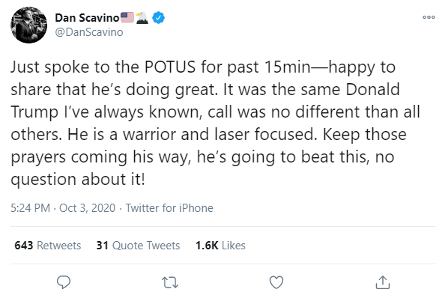Click the @DanScavino handle
Image resolution: width=445 pixels, height=298 pixels.
coord(89,32)
